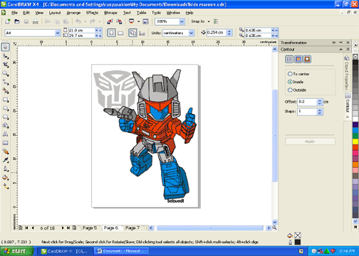Open the zoom level 100% dropdown

click(182, 21)
